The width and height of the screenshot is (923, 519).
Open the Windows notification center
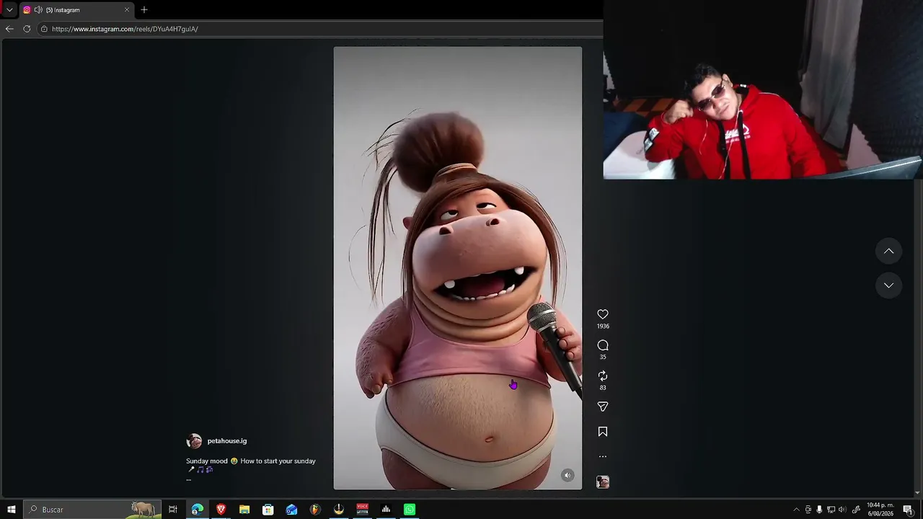(x=908, y=510)
